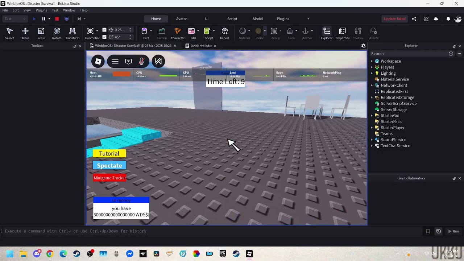Switch to the iaddedthisdw script tab
The image size is (464, 261).
[201, 46]
